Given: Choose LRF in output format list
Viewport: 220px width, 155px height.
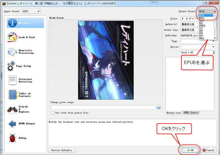Looking at the screenshot, I should 206,30.
